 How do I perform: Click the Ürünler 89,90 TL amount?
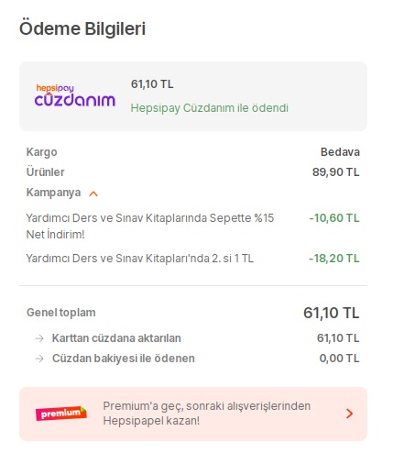coord(336,172)
